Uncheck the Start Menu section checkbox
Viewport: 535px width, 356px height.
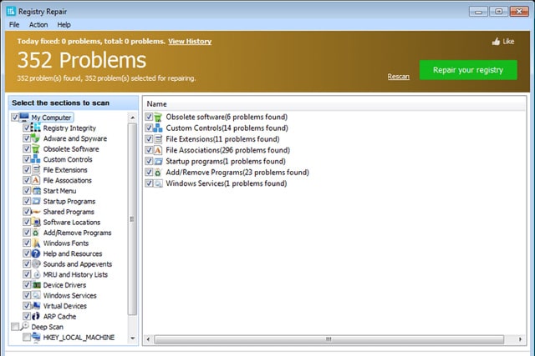(x=27, y=191)
